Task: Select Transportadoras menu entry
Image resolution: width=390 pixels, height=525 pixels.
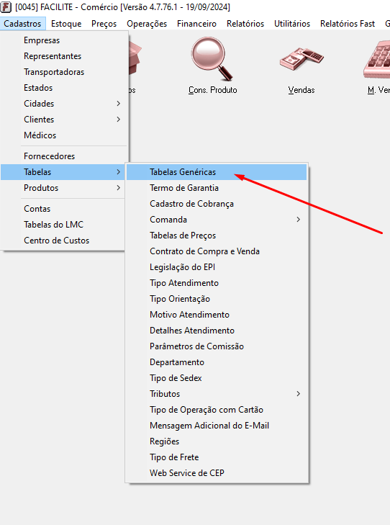Action: point(65,72)
